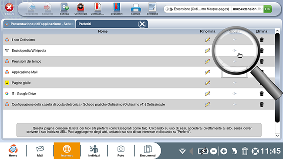Click the 11:45 clock
This screenshot has width=283, height=159.
pyautogui.click(x=271, y=151)
